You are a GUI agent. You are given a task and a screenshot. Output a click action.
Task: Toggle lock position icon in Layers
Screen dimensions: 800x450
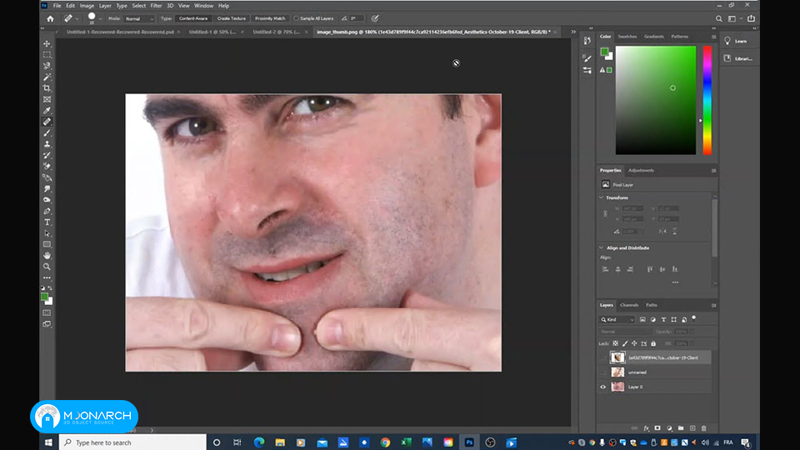(x=634, y=344)
